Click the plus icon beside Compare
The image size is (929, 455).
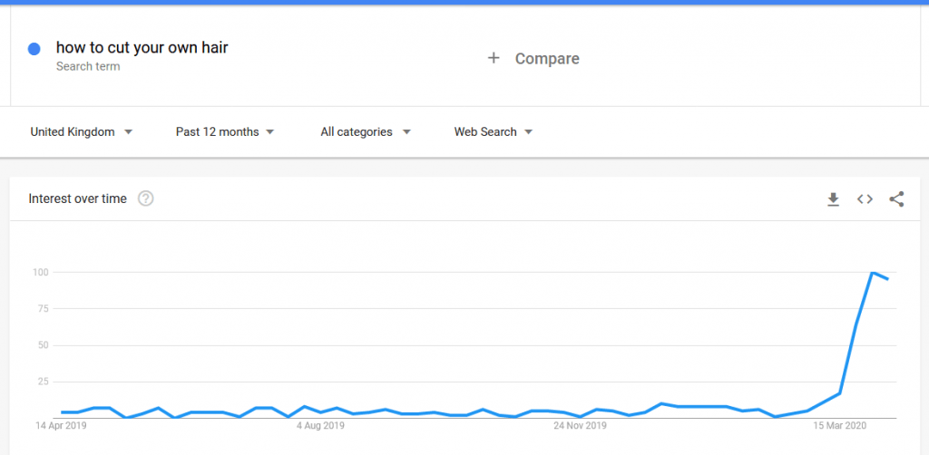[x=494, y=58]
